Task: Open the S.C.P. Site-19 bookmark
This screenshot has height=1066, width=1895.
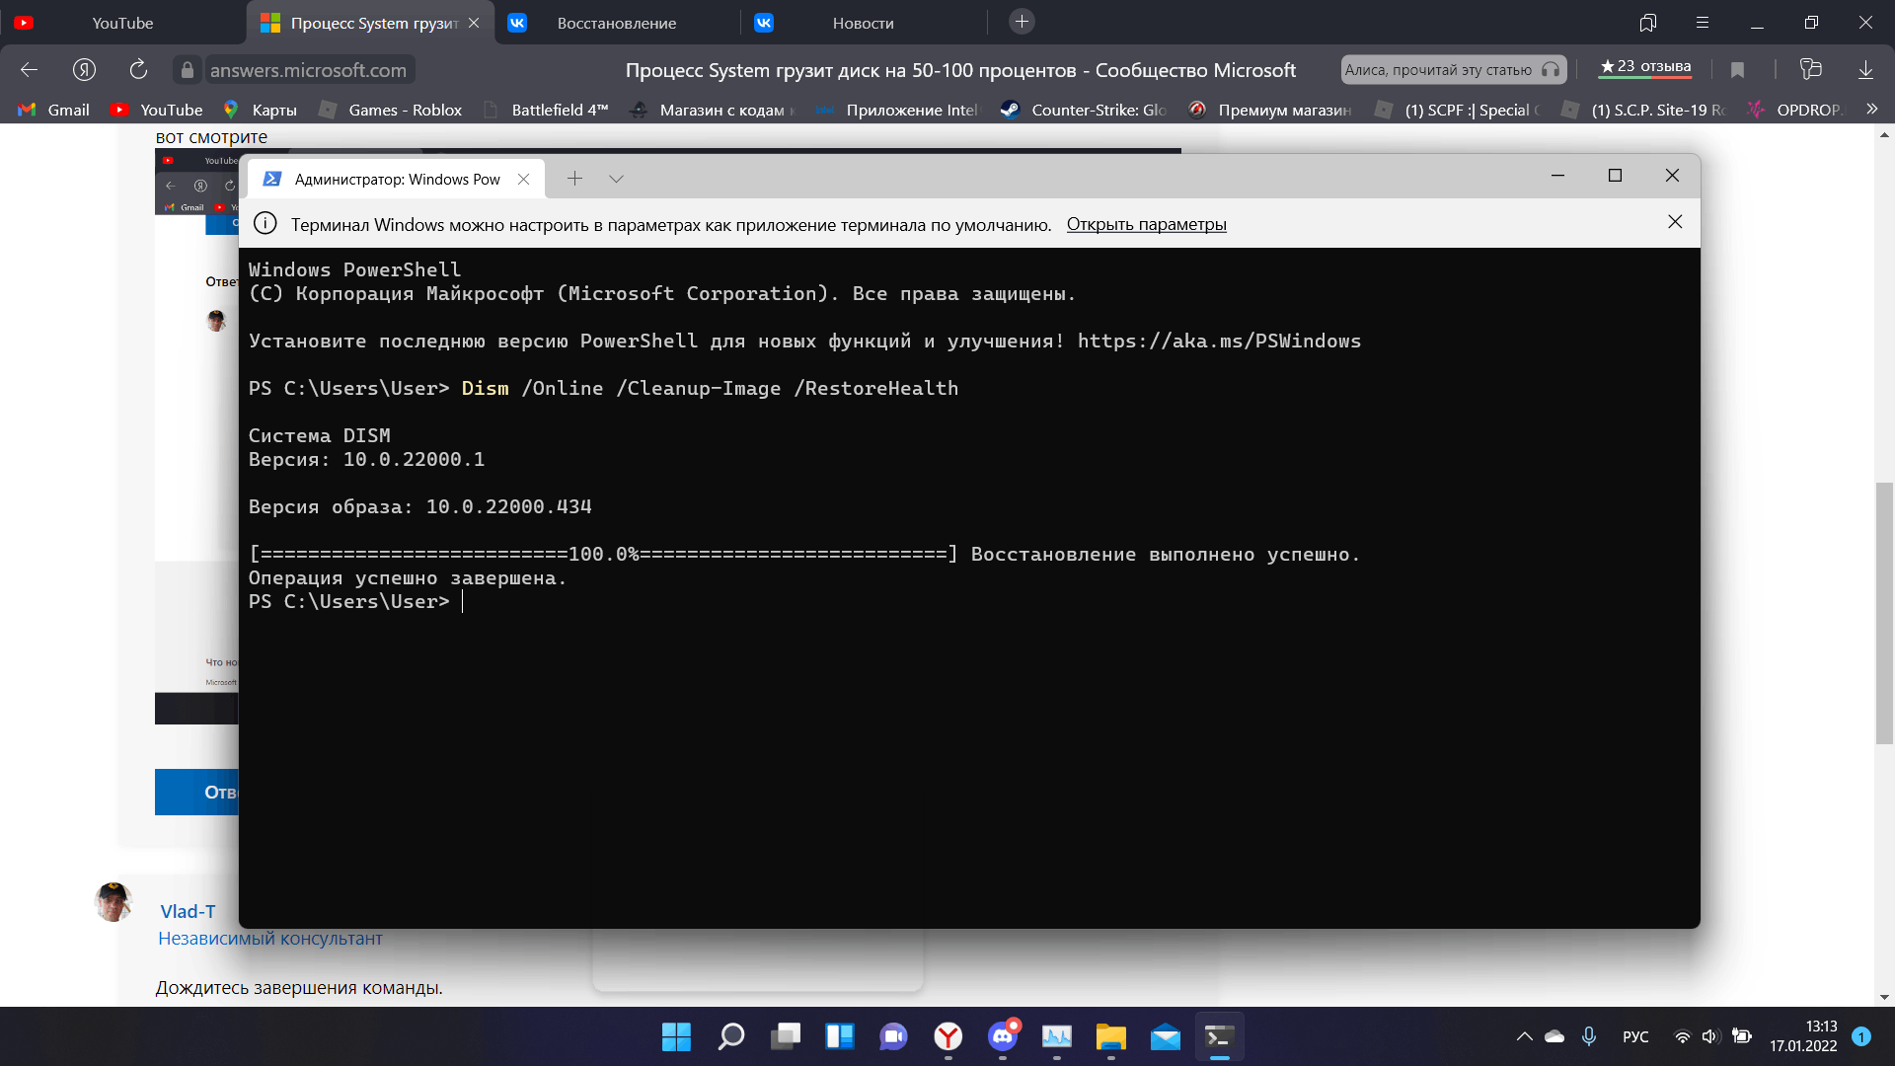Action: (1643, 110)
